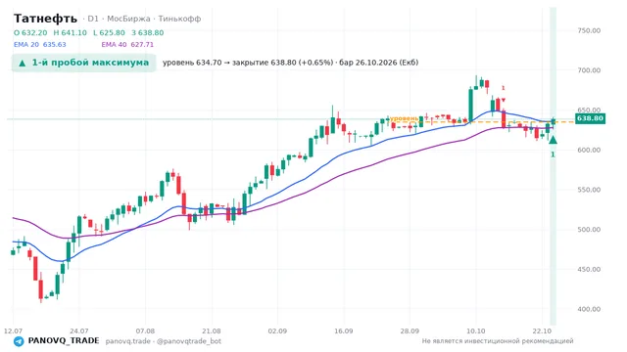The height and width of the screenshot is (352, 627).
Task: Click the orange 'уровень' level label on the chart
Action: [x=404, y=118]
